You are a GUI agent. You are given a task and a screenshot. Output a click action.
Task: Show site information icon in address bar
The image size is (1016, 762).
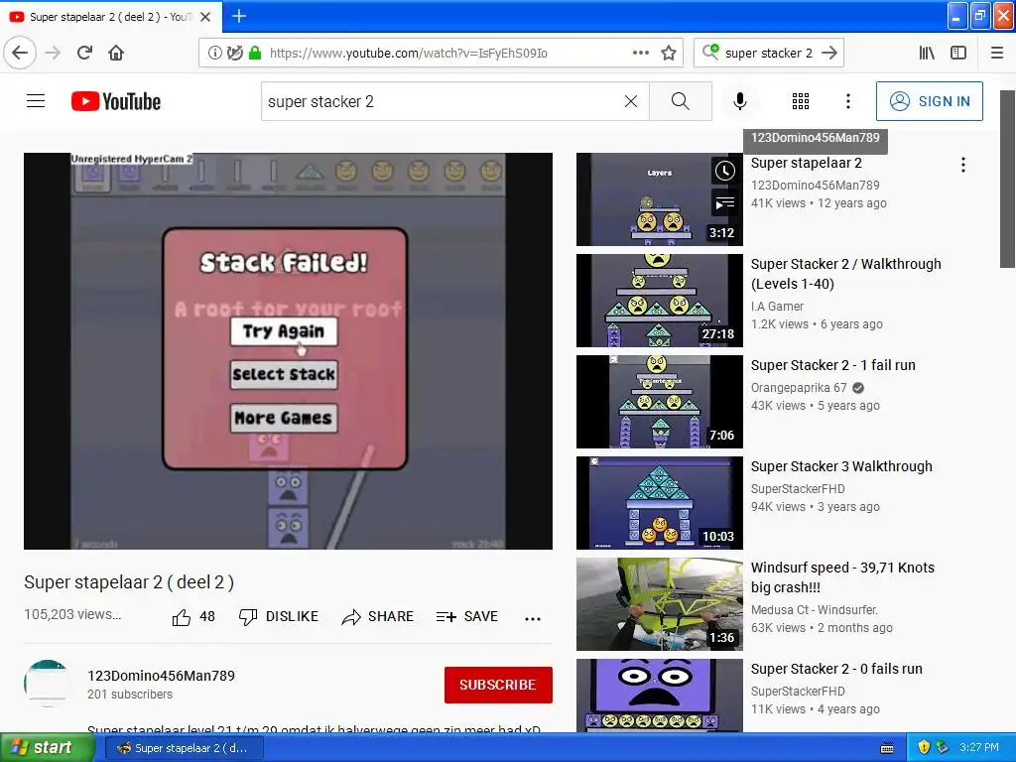pyautogui.click(x=214, y=53)
